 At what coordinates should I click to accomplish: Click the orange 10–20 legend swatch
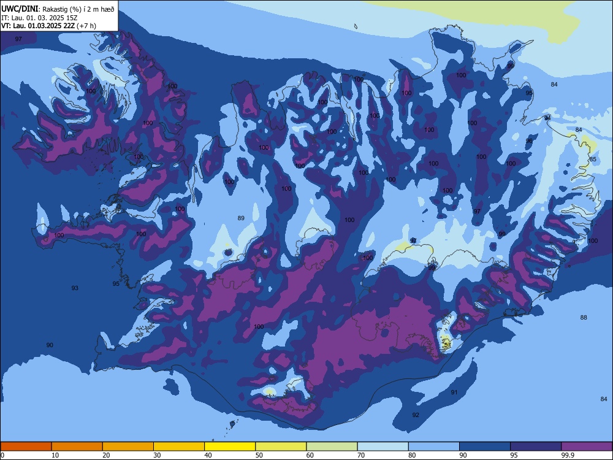(x=77, y=447)
